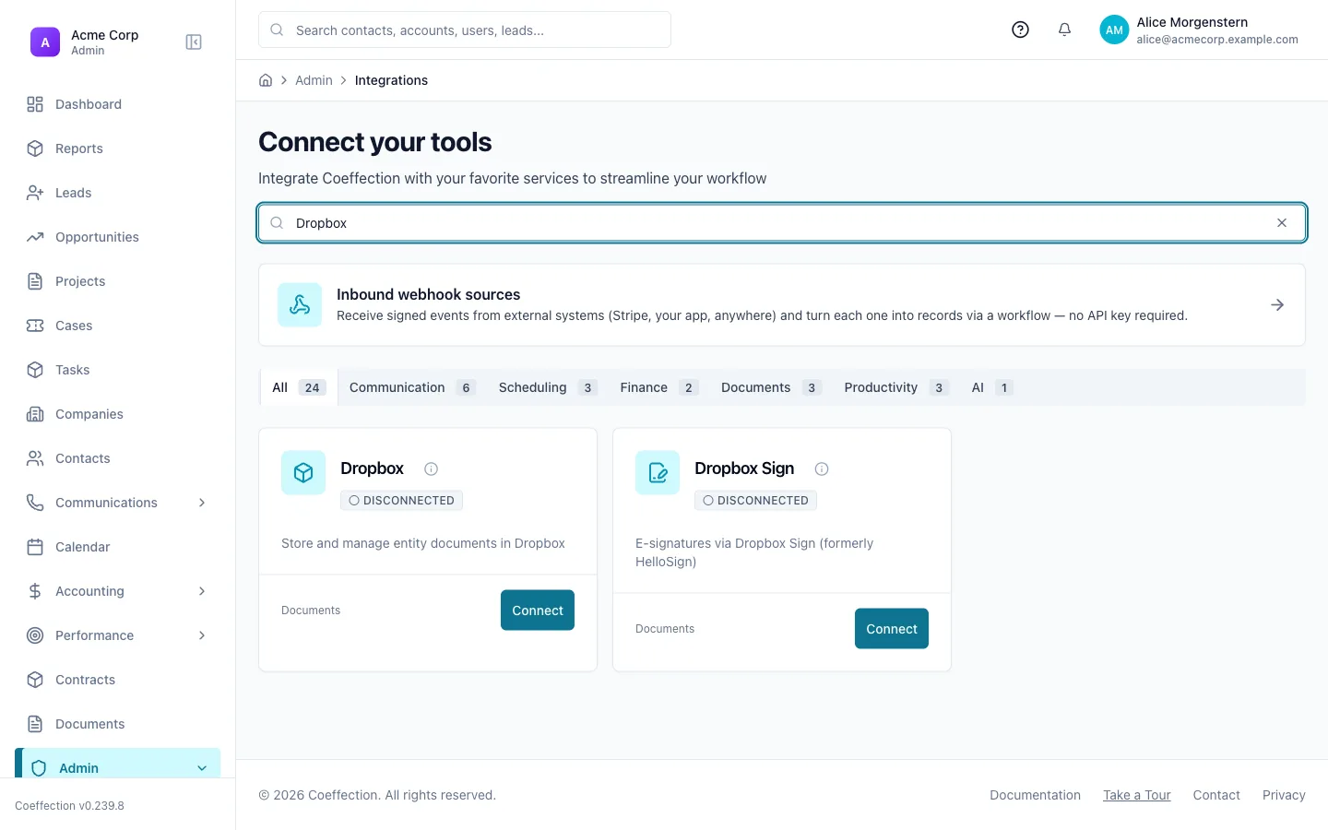
Task: Click the Take a Tour link
Action: click(x=1137, y=795)
